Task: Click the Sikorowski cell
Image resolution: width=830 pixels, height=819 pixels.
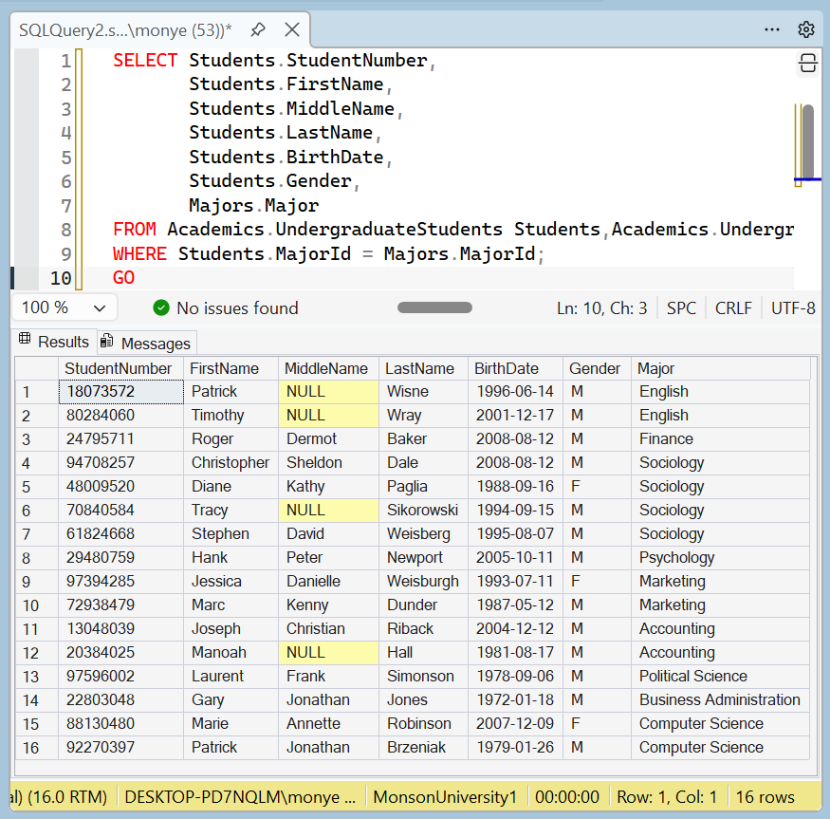Action: click(423, 511)
